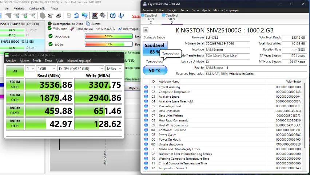This screenshot has height=175, width=310.
Task: Open the D: 0% (0/931GiB) drive dropdown
Action: coord(80,69)
